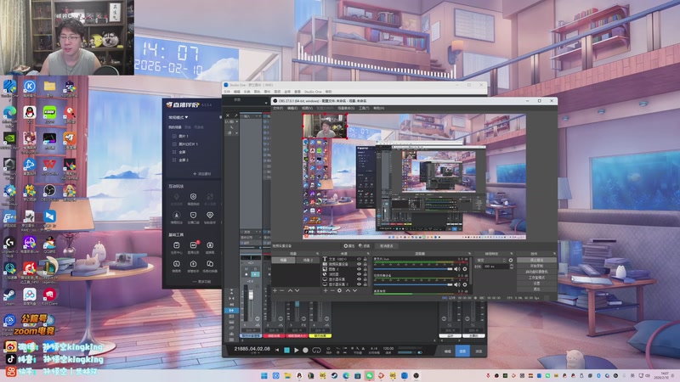The width and height of the screenshot is (680, 382).
Task: Click Play in Studio One transport
Action: (297, 350)
